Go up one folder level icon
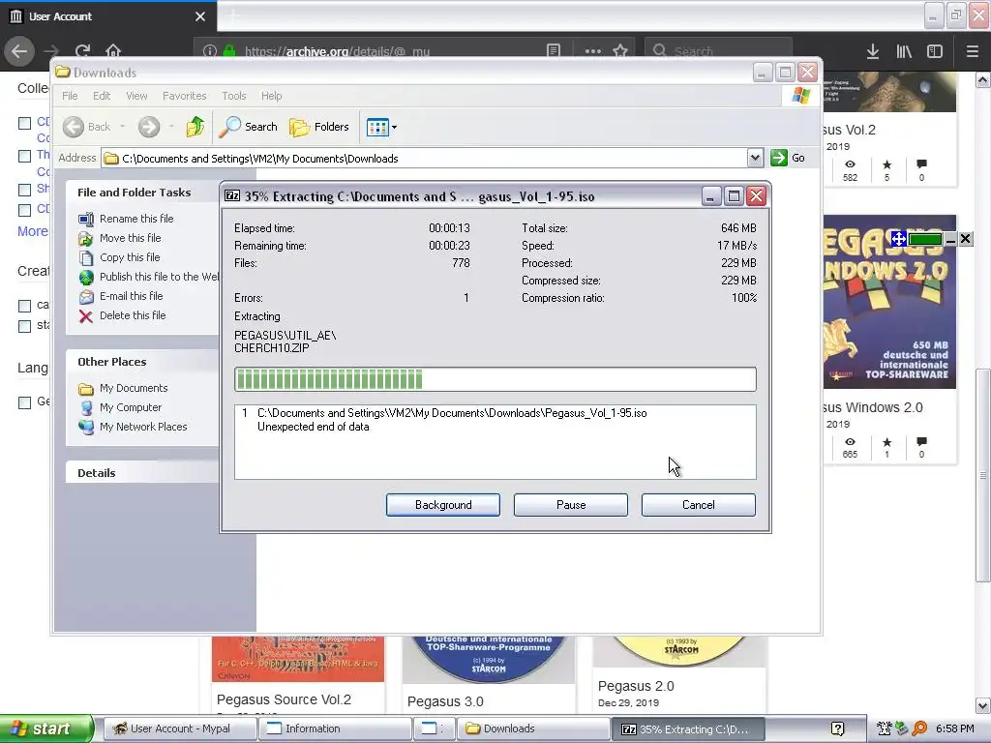This screenshot has width=991, height=743. click(195, 127)
